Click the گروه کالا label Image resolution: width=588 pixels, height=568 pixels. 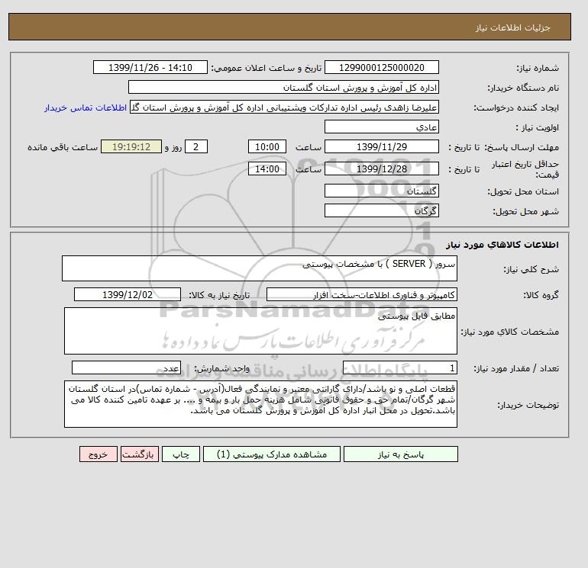pos(541,295)
